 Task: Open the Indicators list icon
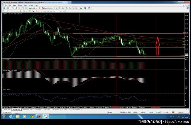click(x=81, y=8)
